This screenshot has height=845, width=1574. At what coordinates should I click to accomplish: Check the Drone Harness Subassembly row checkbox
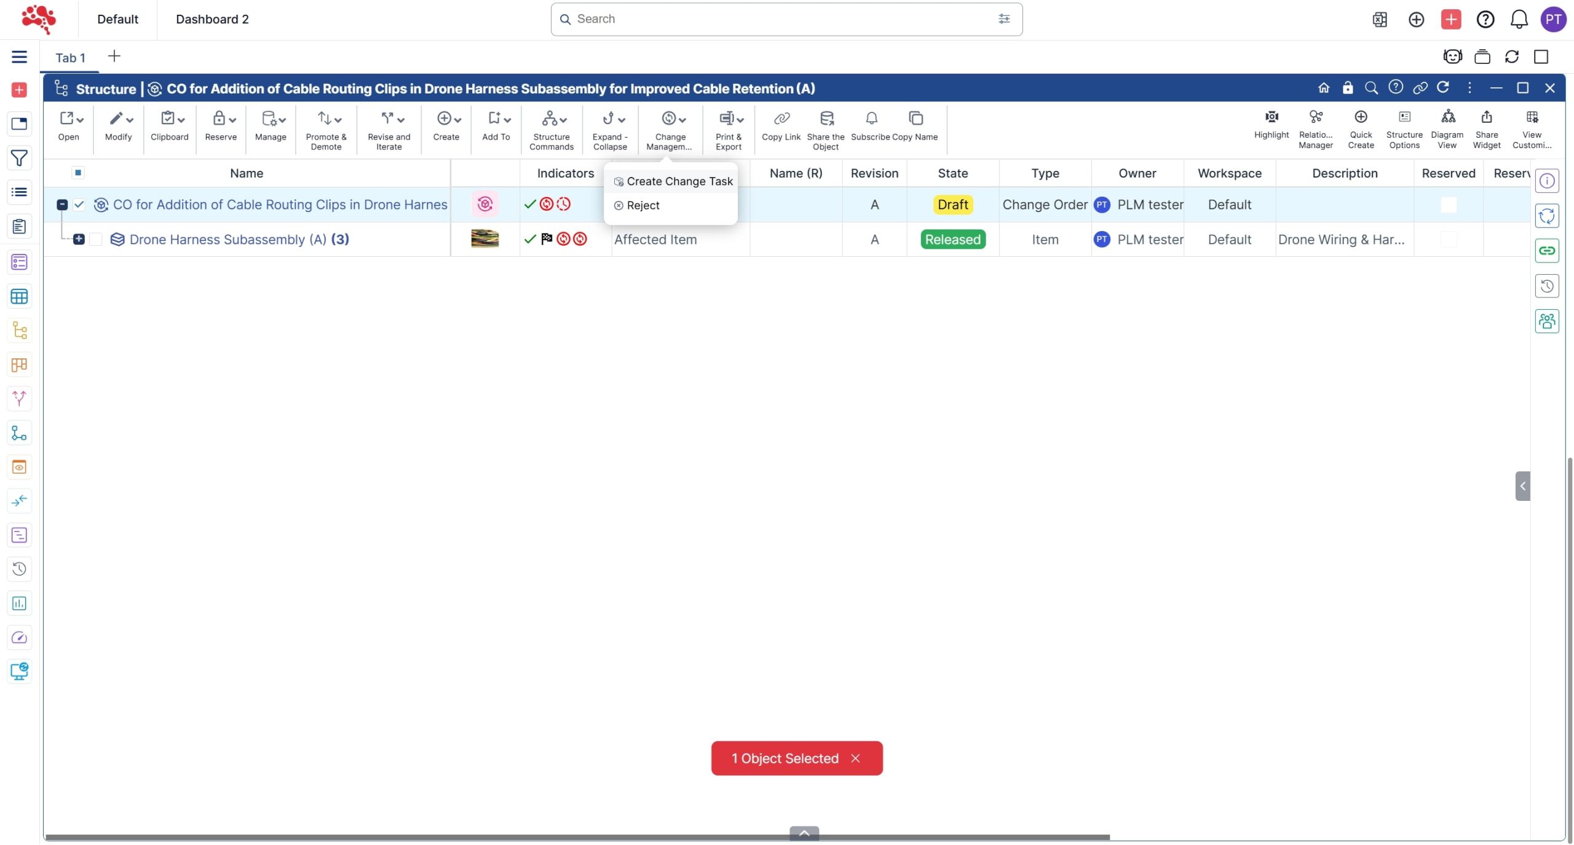pos(96,240)
